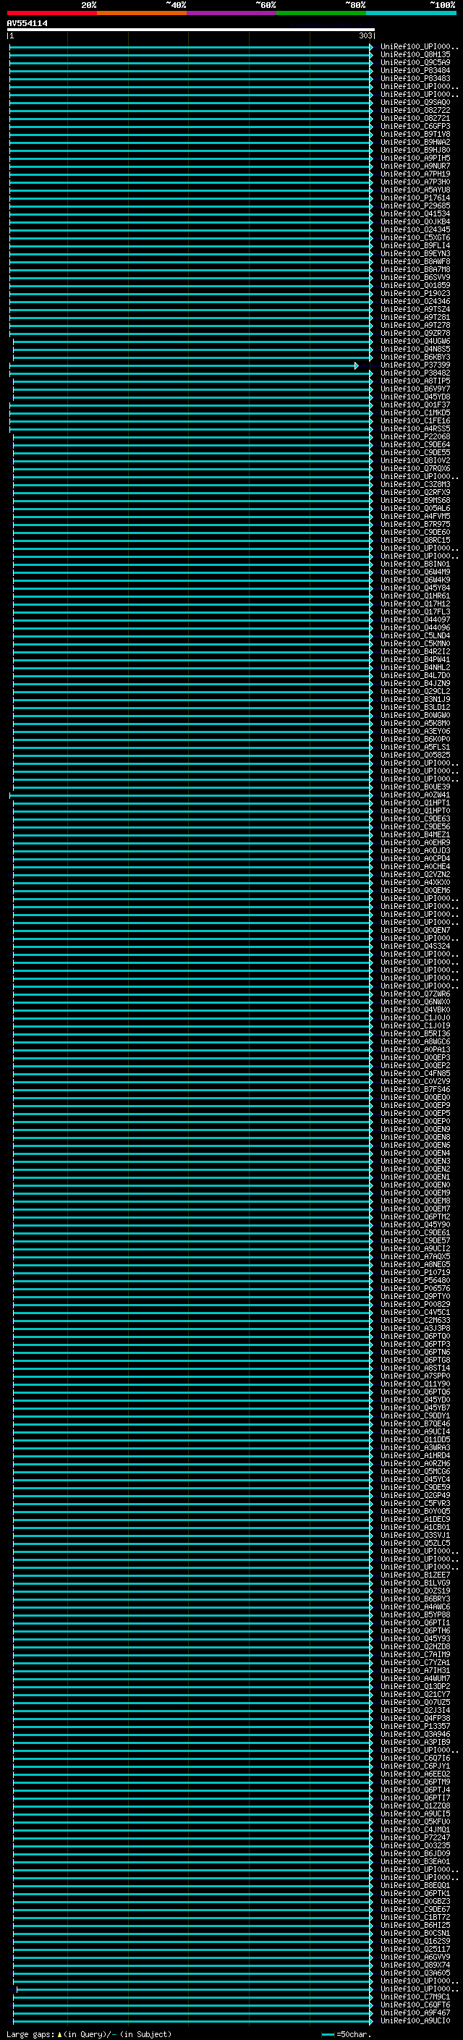Select alignment label UniRef100_B7QE46
Viewport: 463px width, 2040px height.
[415, 1423]
